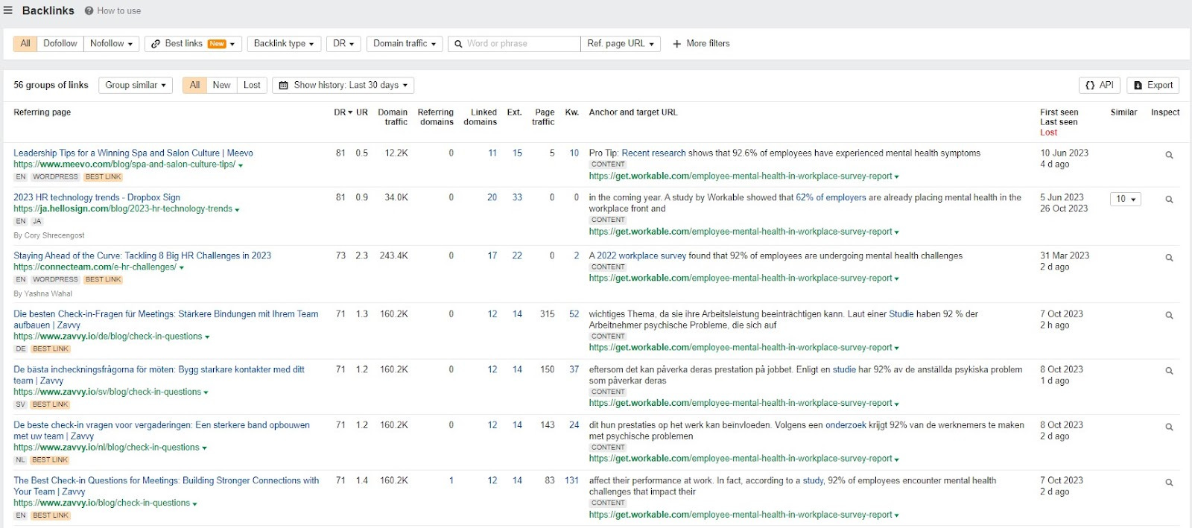Add More filters
Viewport: 1192px width, 528px height.
[701, 44]
